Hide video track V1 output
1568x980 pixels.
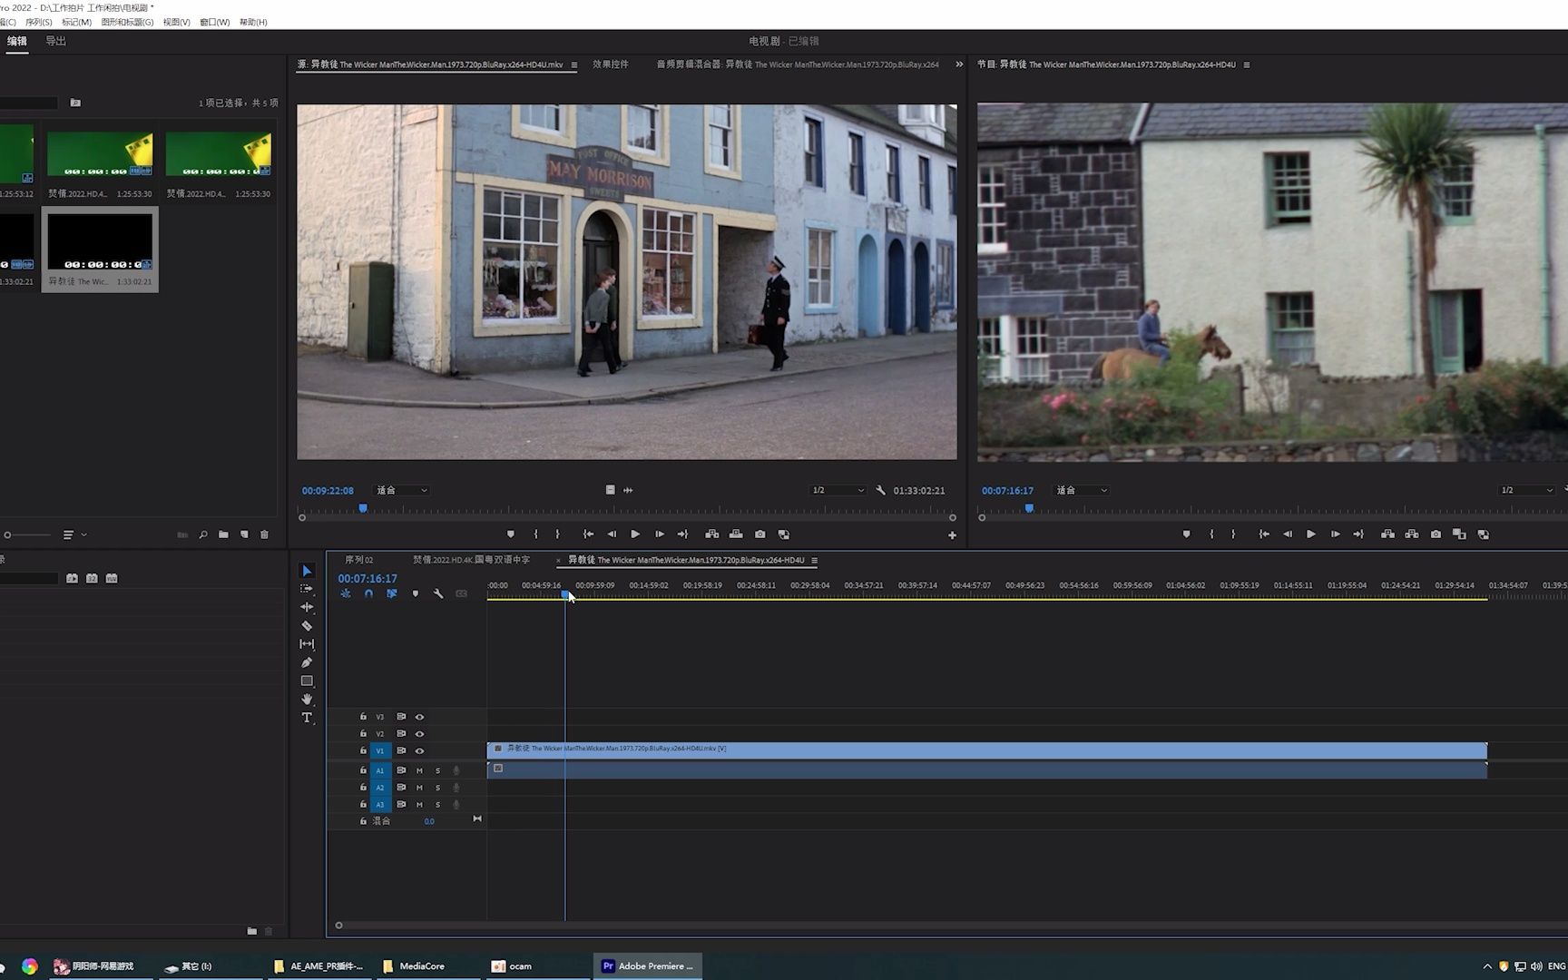tap(419, 751)
